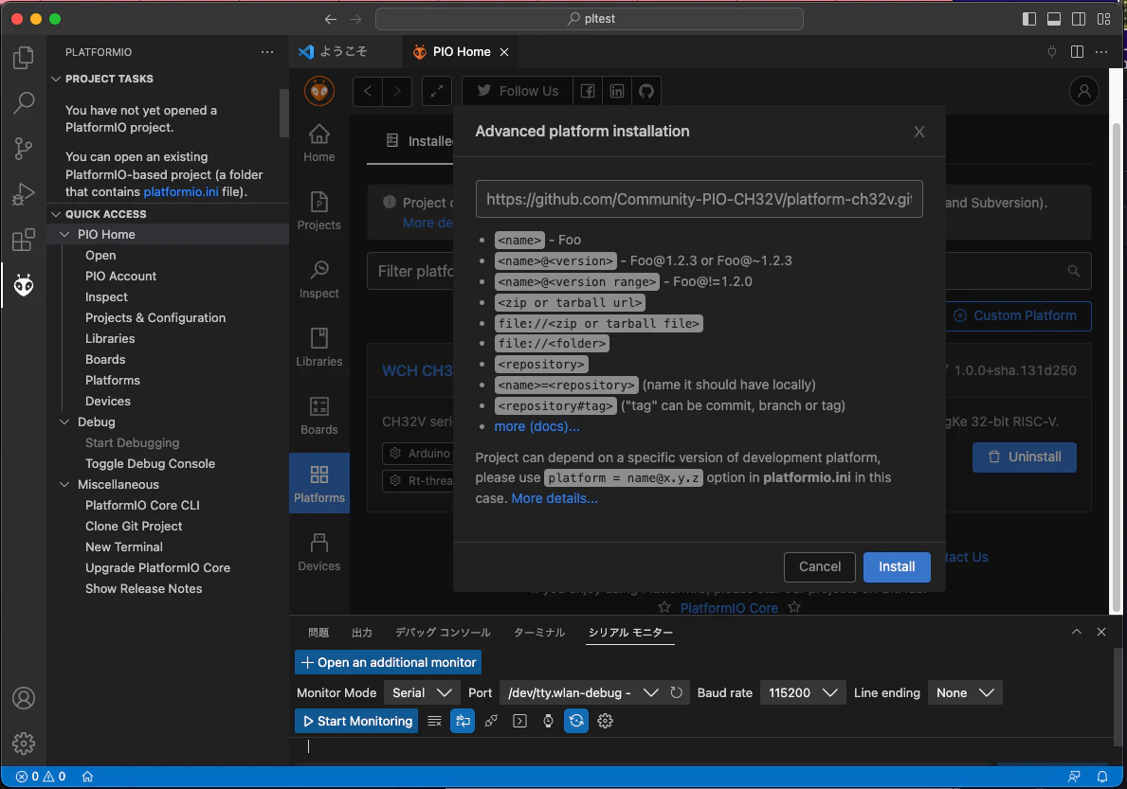Toggle the highlighted serial monitor auto-reconnect button
Viewport: 1127px width, 789px height.
pos(576,721)
